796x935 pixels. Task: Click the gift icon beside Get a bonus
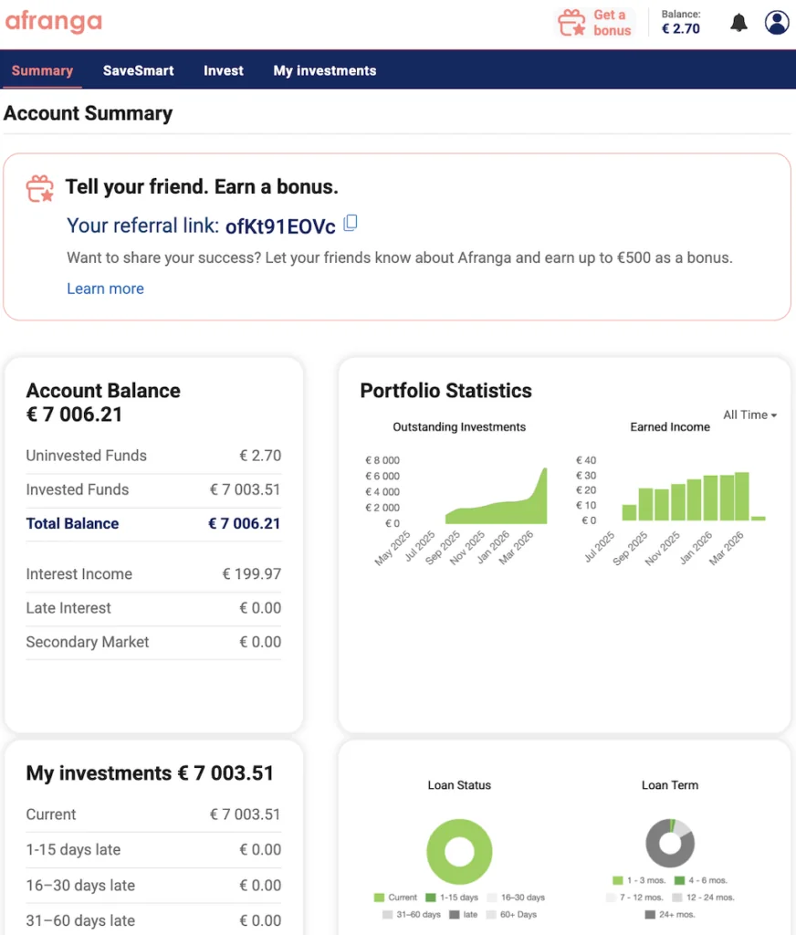pyautogui.click(x=571, y=22)
